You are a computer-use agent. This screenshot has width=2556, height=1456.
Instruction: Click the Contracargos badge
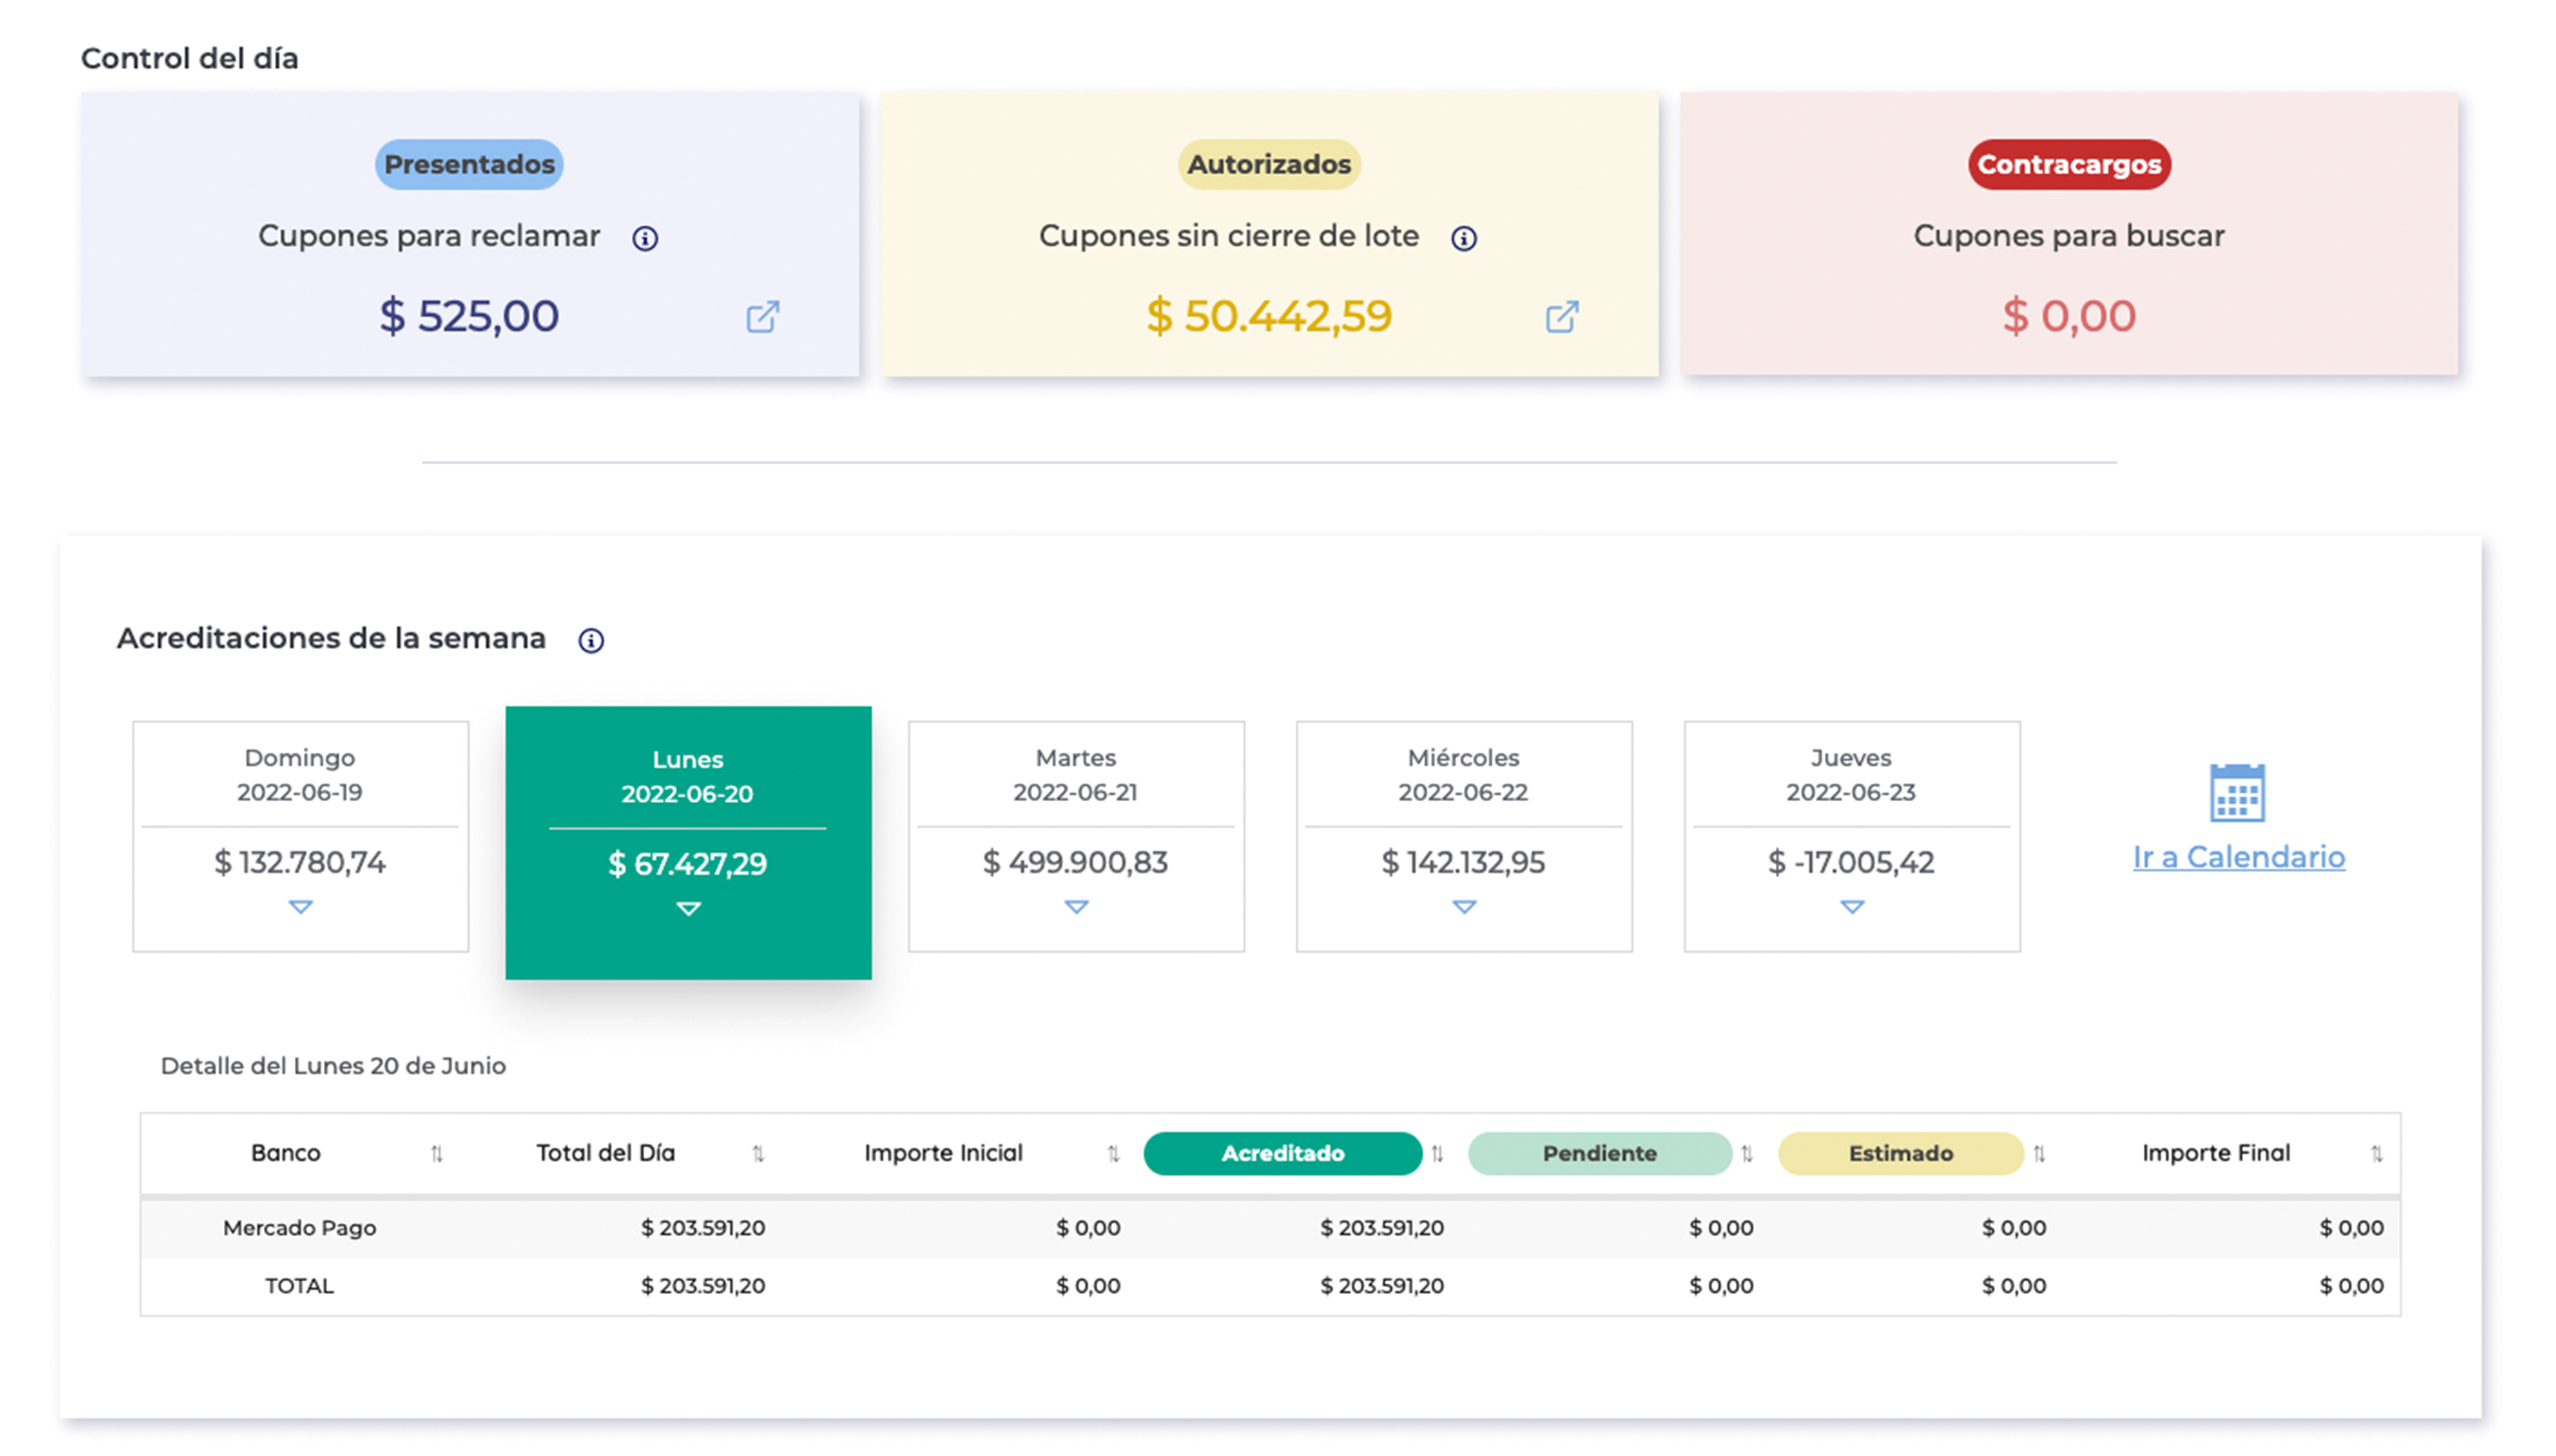pyautogui.click(x=2069, y=164)
